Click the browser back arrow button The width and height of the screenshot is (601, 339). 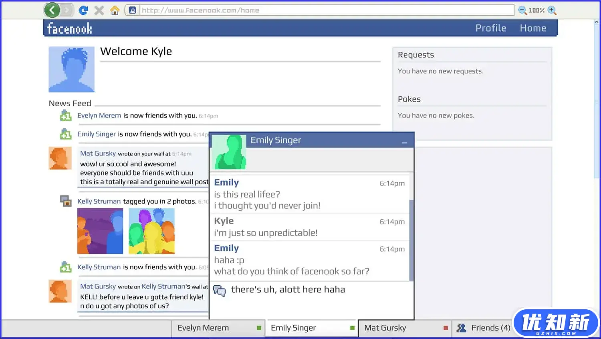52,10
